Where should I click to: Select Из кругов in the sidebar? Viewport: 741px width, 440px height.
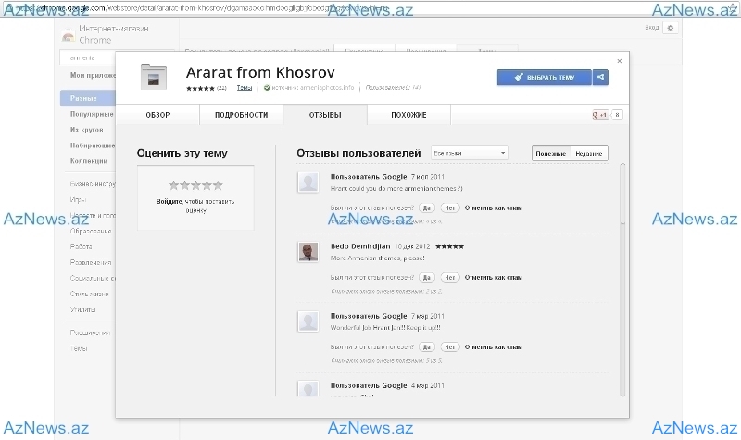pyautogui.click(x=86, y=130)
